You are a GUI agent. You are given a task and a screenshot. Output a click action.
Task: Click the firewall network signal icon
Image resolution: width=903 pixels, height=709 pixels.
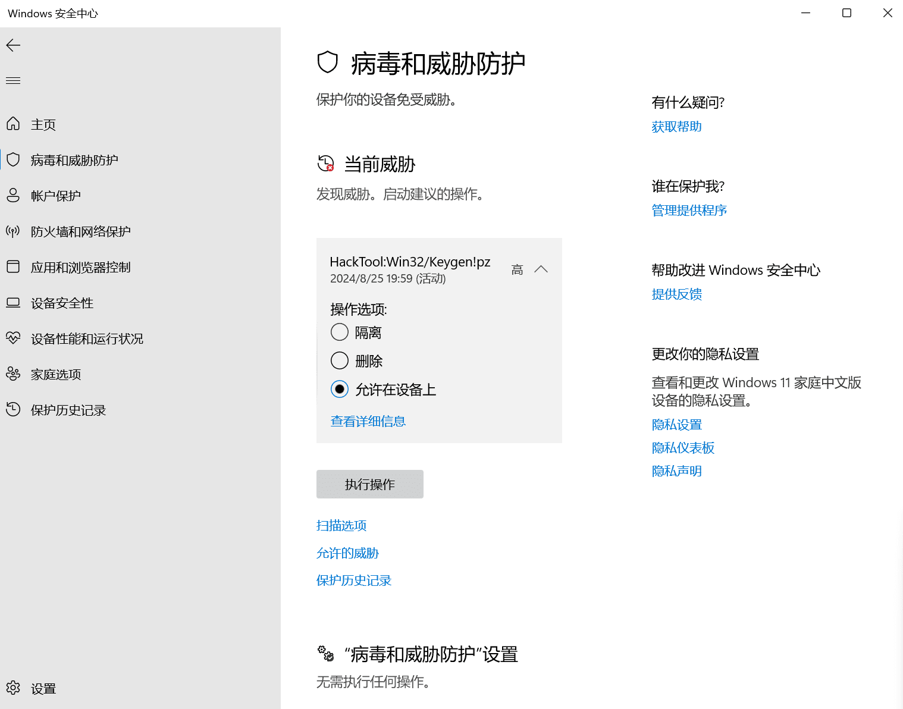coord(13,231)
